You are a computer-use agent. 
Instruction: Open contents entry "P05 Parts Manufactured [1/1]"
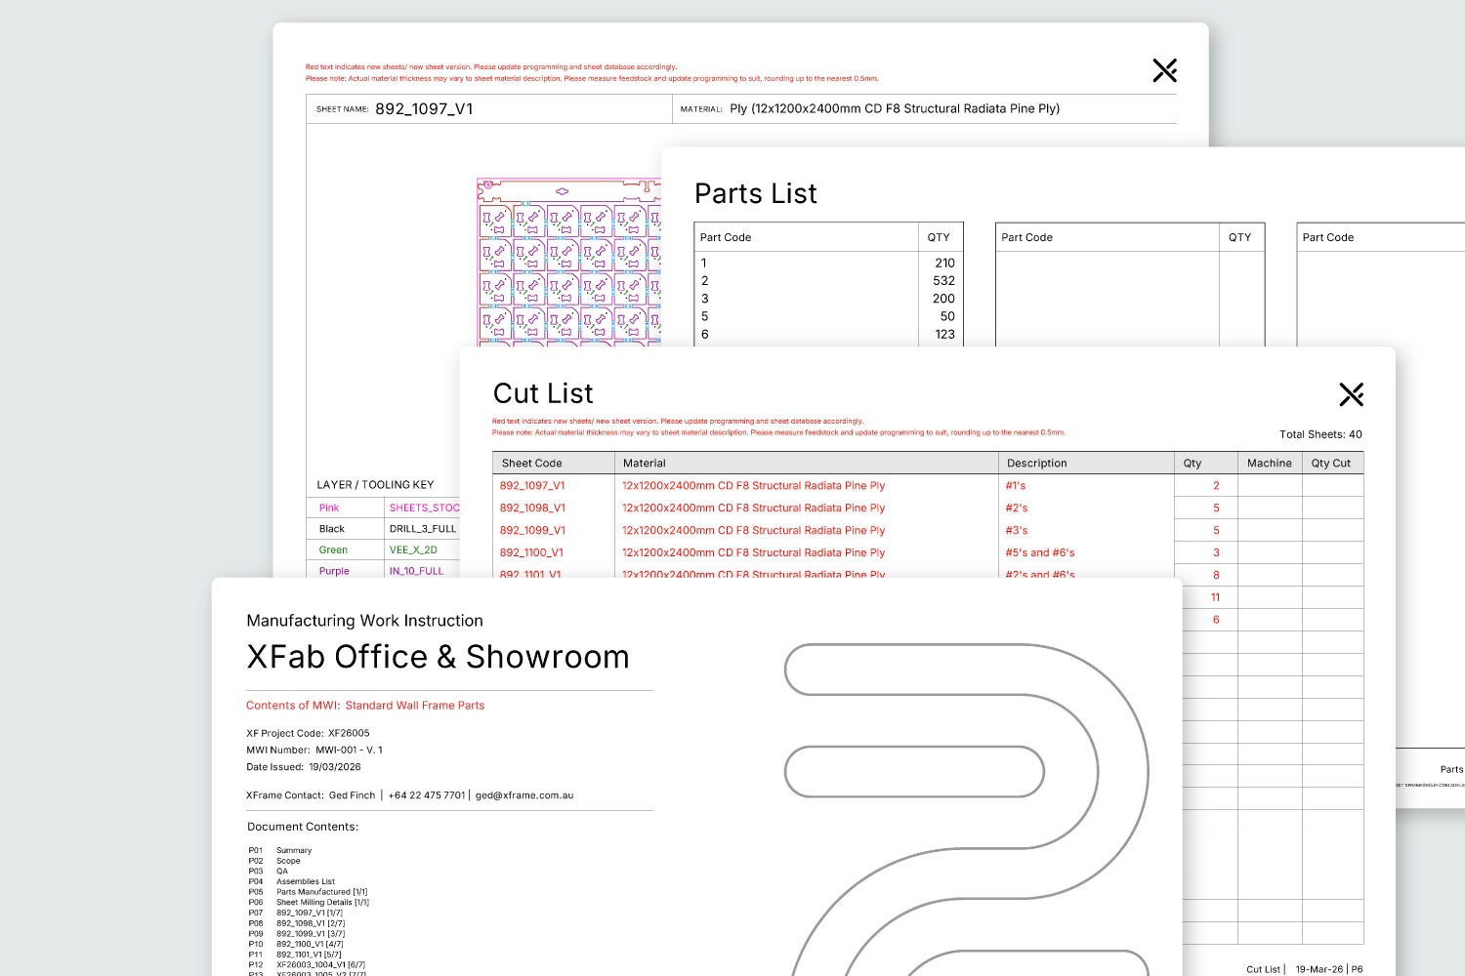309,892
